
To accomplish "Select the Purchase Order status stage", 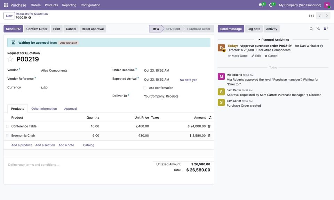I will click(x=199, y=29).
